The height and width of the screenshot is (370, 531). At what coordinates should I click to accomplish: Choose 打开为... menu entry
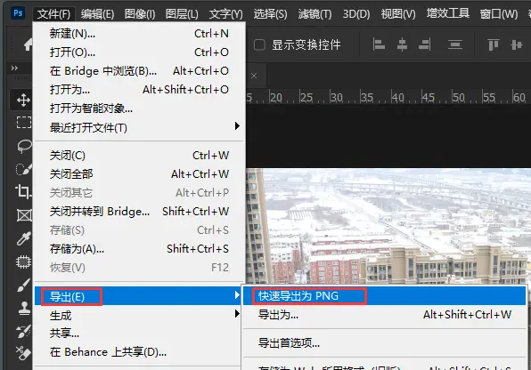click(139, 89)
